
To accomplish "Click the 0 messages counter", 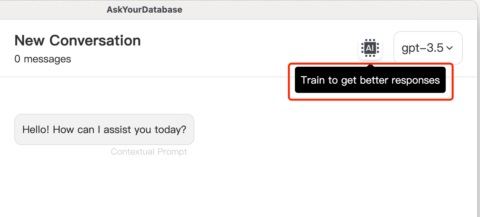I will click(43, 59).
